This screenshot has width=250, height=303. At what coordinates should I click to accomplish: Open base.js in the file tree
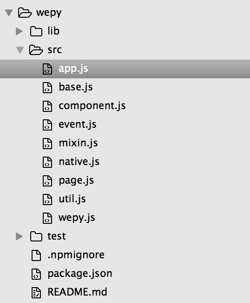click(76, 87)
